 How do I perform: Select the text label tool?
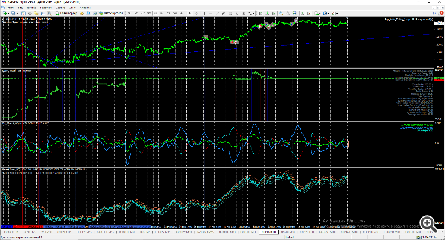point(243,13)
